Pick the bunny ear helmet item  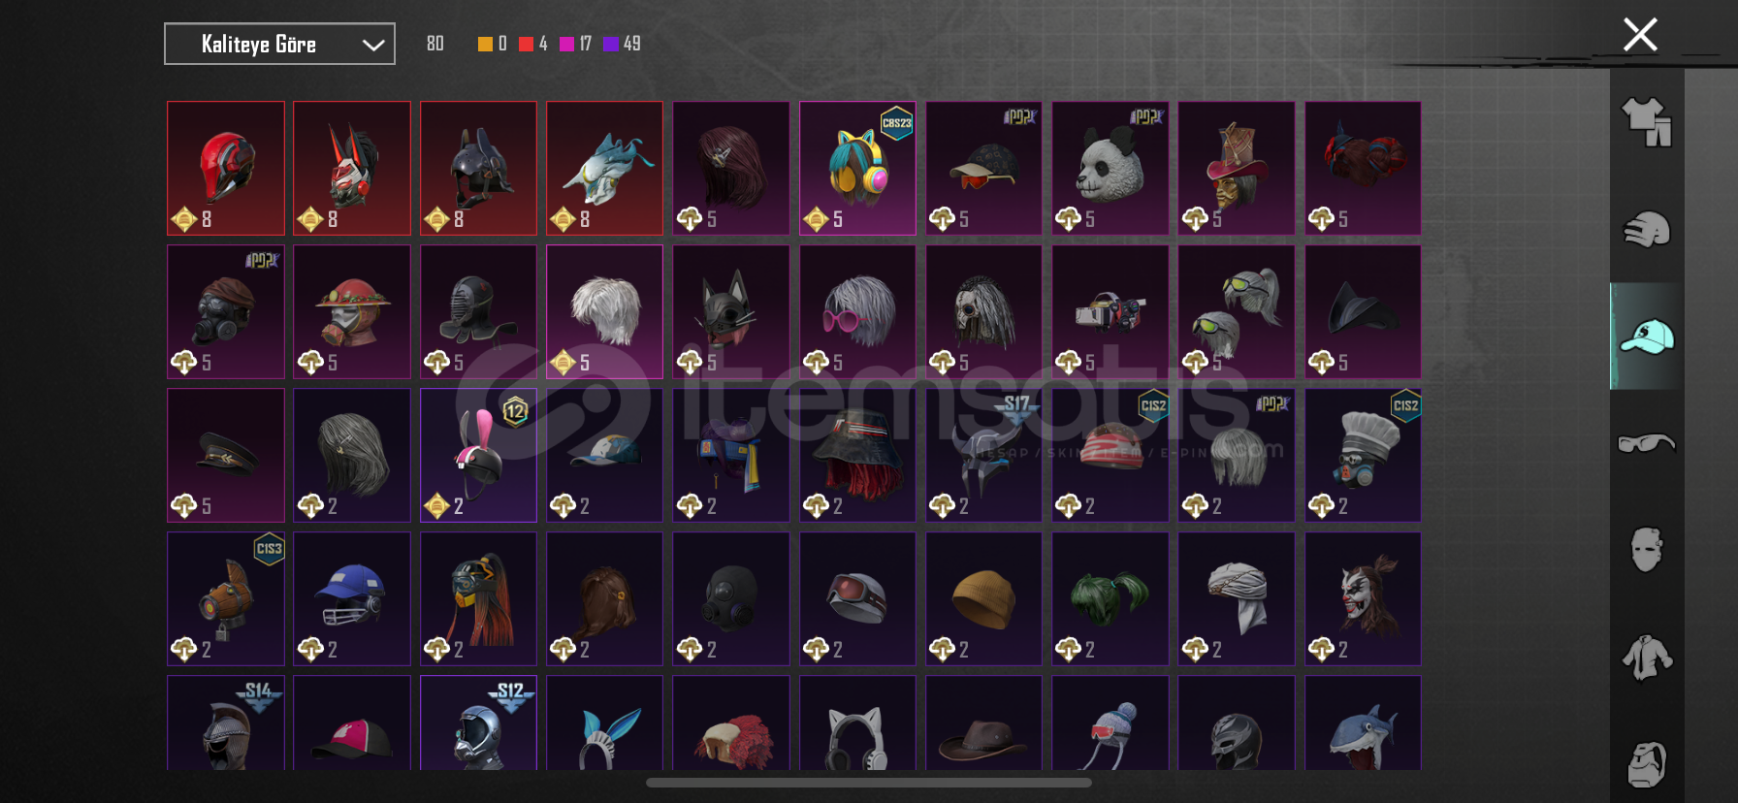(x=478, y=455)
